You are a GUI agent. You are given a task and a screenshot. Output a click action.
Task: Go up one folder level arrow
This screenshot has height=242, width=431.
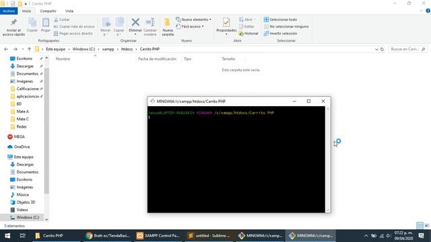click(x=29, y=49)
